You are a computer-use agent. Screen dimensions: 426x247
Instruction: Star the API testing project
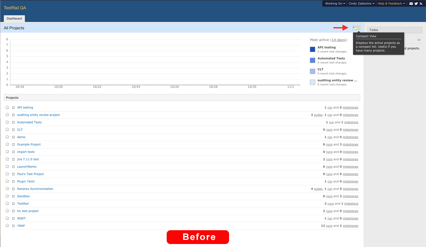click(x=7, y=107)
